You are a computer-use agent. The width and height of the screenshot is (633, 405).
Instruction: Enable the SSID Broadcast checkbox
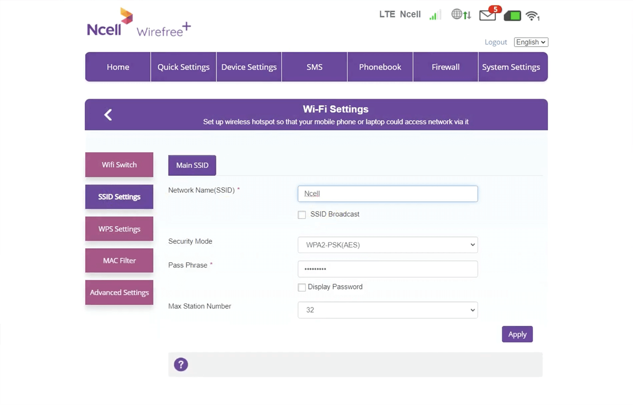302,215
